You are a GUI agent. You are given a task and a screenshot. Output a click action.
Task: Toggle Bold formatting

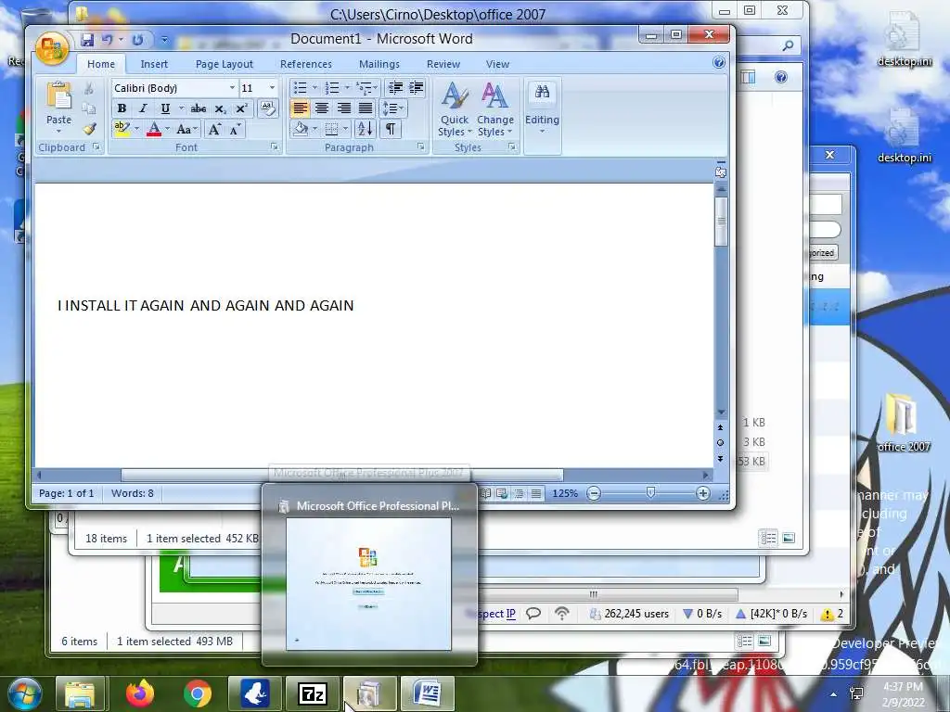(122, 109)
